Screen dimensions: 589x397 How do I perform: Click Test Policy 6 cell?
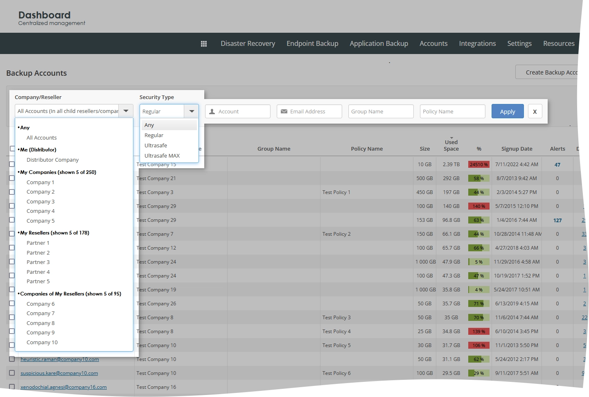click(336, 373)
